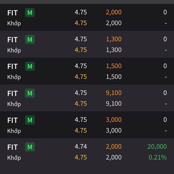This screenshot has height=174, width=174.
Task: Tap the M badge on the 3,000 order
Action: pos(30,120)
